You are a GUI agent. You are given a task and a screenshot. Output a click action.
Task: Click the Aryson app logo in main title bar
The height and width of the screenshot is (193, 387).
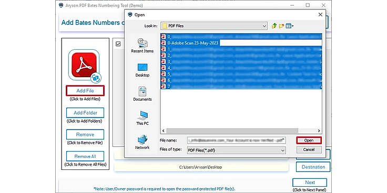pos(61,5)
